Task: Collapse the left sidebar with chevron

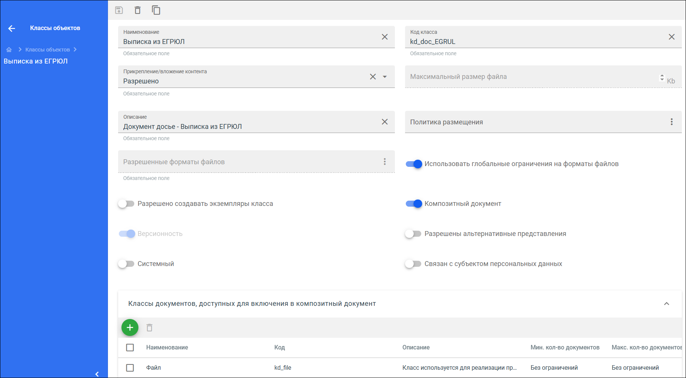Action: [97, 374]
